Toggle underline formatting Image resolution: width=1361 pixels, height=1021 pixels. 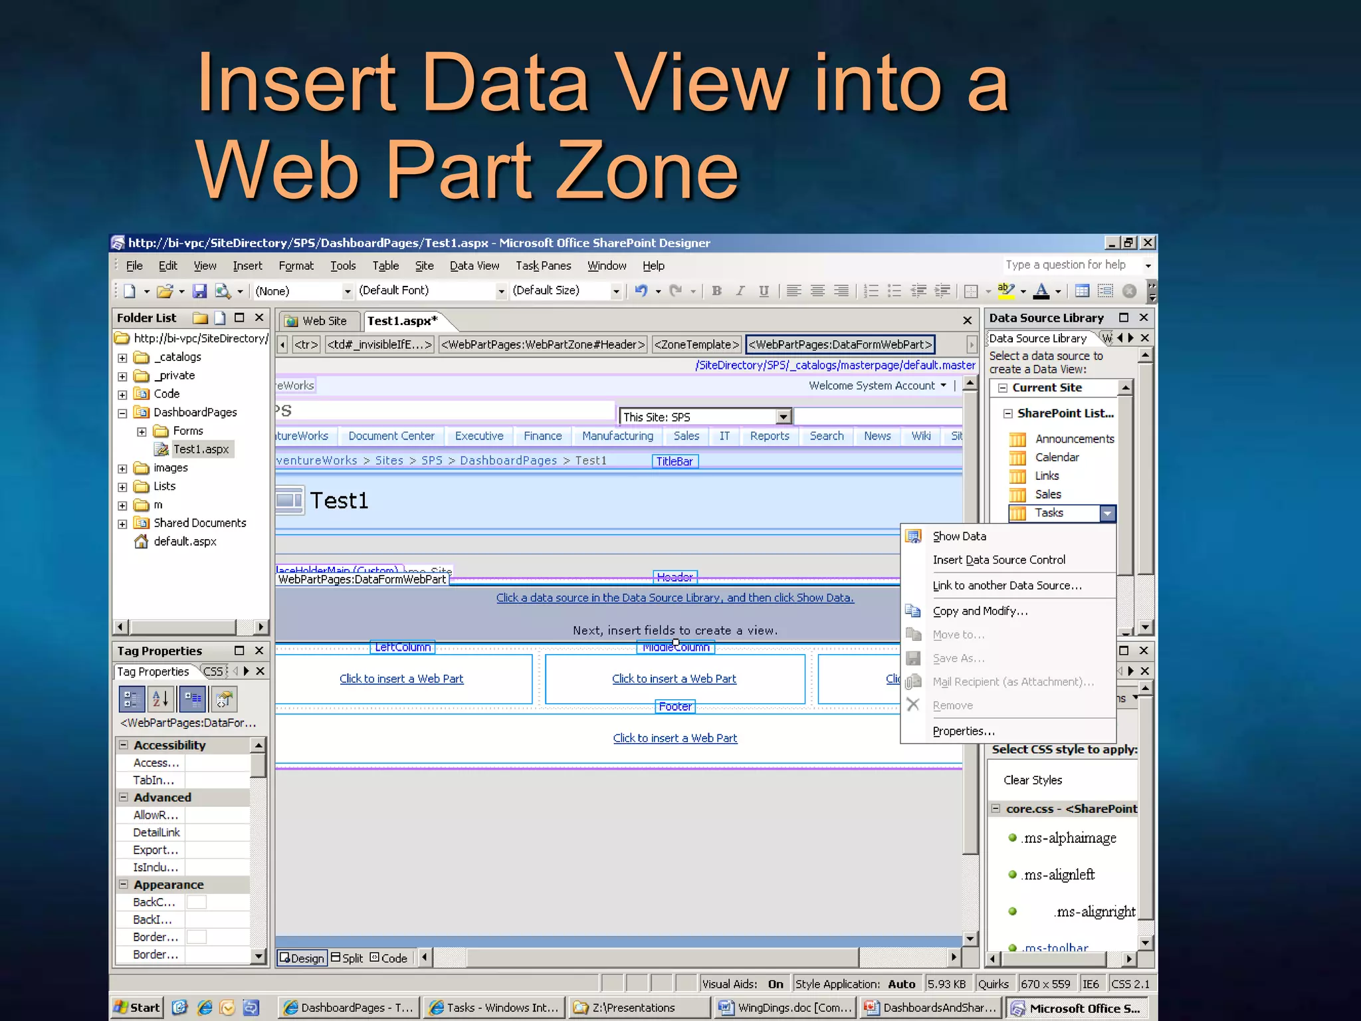[764, 291]
